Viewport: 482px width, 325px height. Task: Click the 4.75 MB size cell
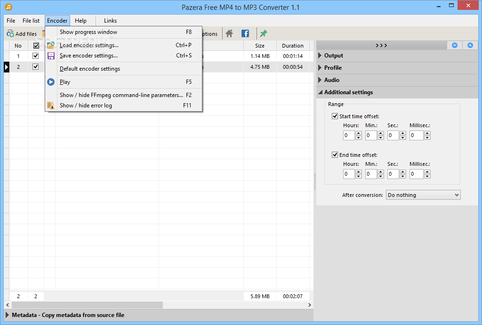tap(260, 67)
